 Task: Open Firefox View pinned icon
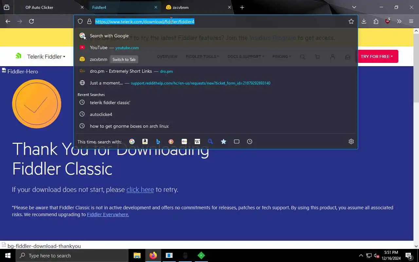[x=7, y=7]
